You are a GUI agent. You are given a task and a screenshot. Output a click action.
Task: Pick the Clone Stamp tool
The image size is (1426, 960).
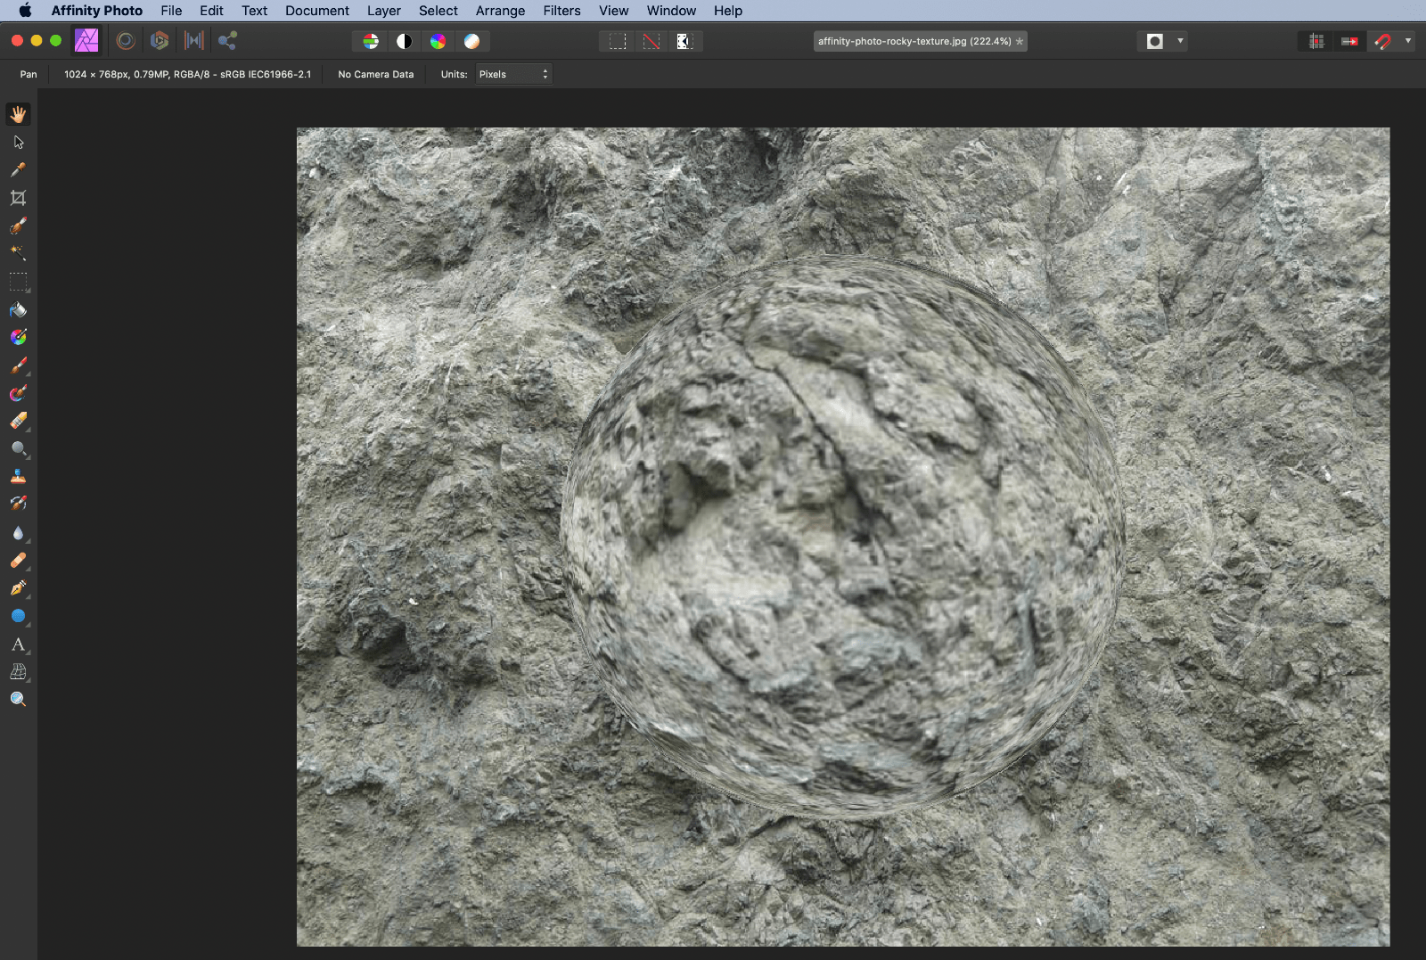(x=18, y=476)
